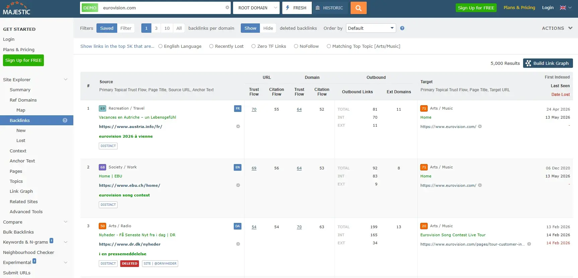Click Build Link Graph button
Image resolution: width=578 pixels, height=278 pixels.
tap(548, 63)
